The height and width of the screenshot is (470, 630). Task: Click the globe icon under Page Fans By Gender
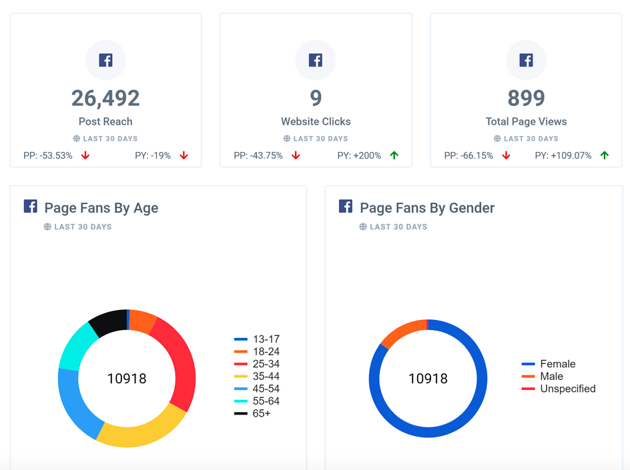(x=363, y=227)
